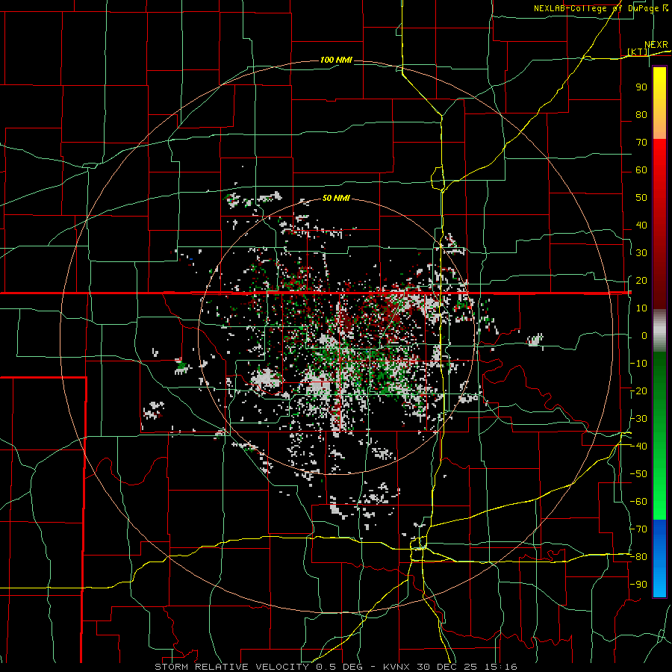Image resolution: width=672 pixels, height=672 pixels.
Task: Click the -90 value on velocity scale
Action: point(638,585)
